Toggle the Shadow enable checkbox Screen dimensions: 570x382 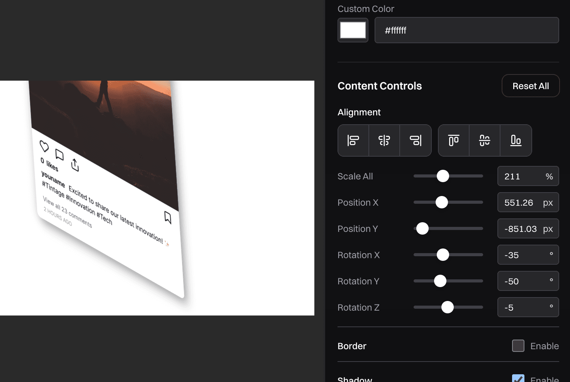518,379
